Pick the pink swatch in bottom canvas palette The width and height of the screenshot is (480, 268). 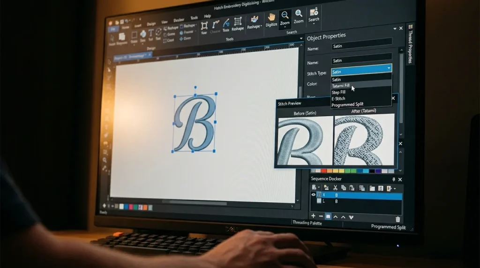click(131, 207)
